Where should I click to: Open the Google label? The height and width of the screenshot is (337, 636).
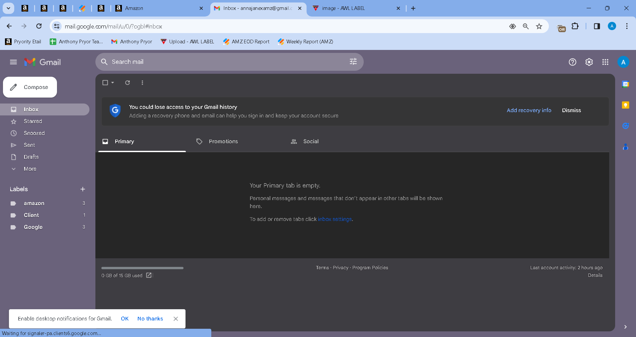click(45, 227)
